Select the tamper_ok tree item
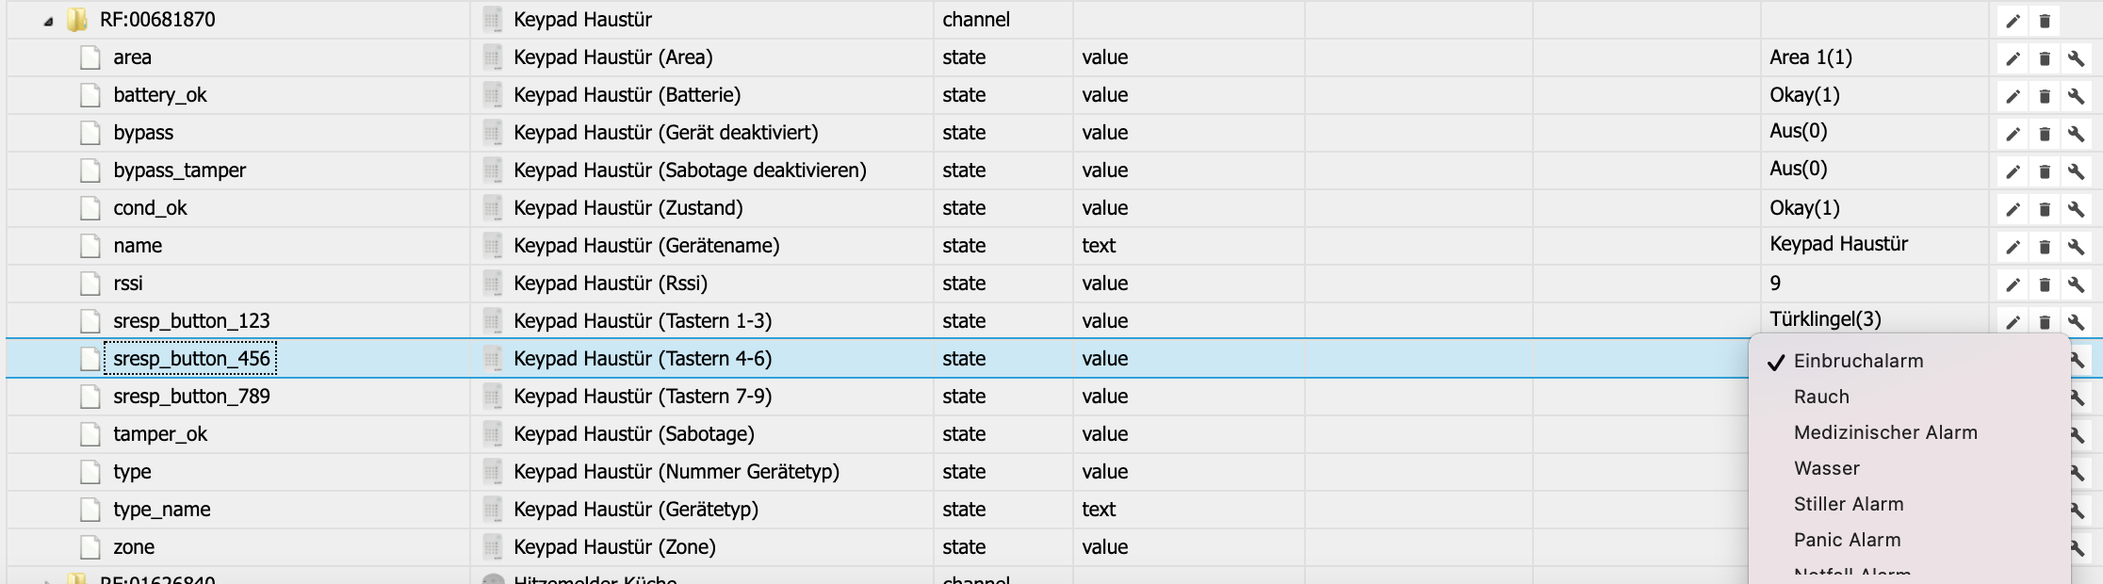This screenshot has height=584, width=2103. tap(160, 434)
